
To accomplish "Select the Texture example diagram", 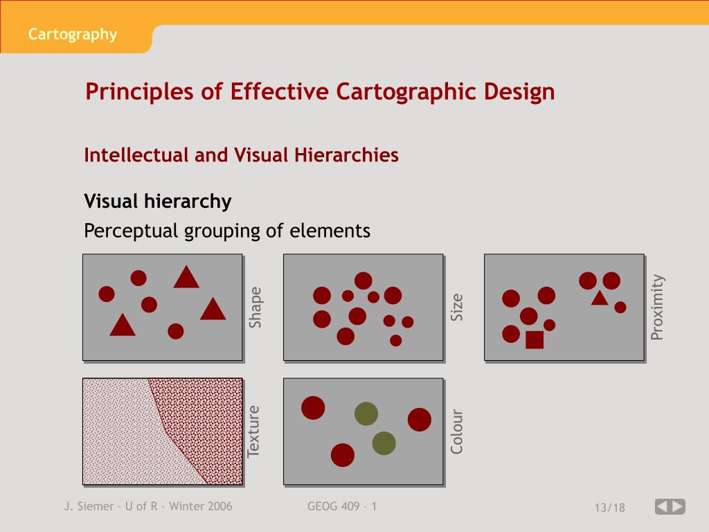I will pyautogui.click(x=162, y=432).
